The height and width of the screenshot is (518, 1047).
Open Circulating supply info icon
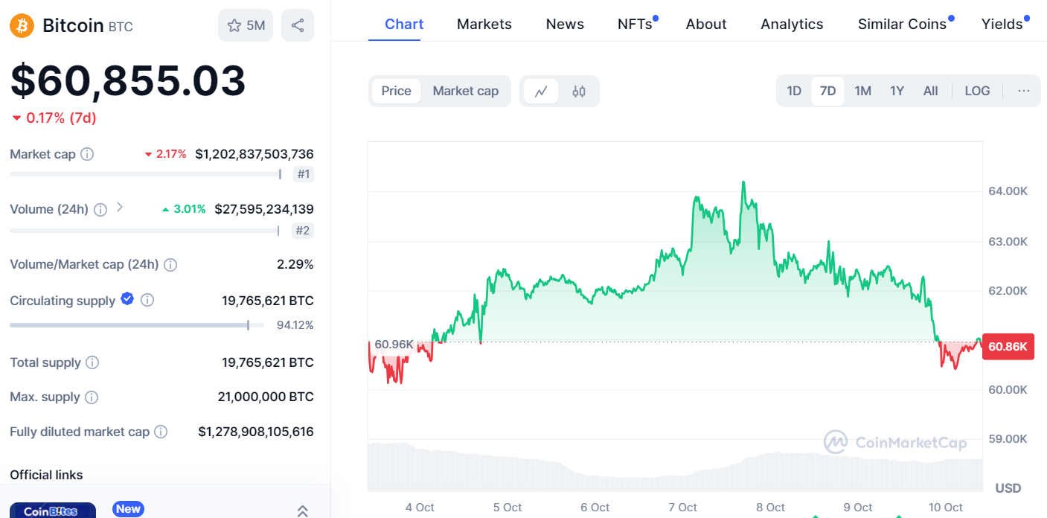(147, 300)
